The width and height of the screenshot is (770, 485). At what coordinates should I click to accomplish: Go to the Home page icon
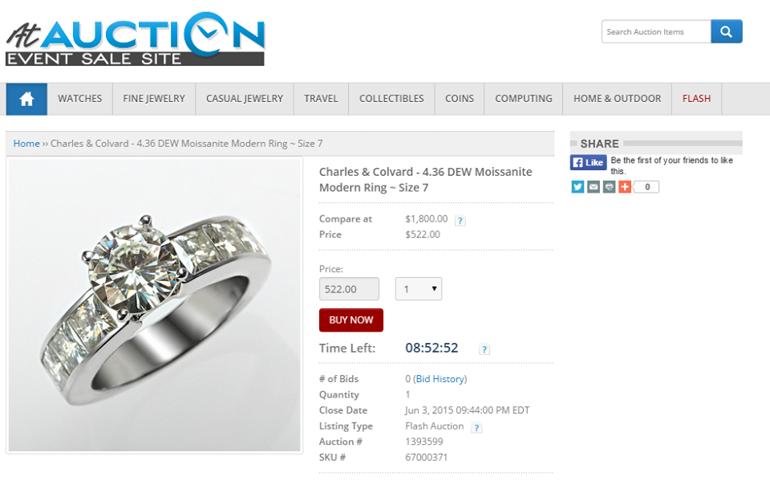26,99
